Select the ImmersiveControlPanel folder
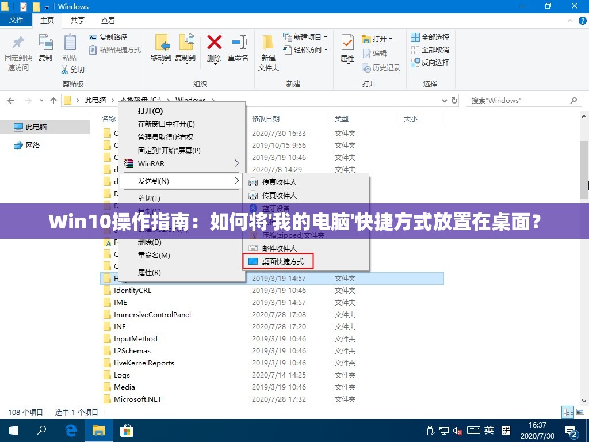This screenshot has width=589, height=442. [x=152, y=315]
